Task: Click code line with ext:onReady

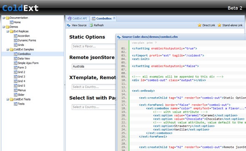Action: point(143,91)
